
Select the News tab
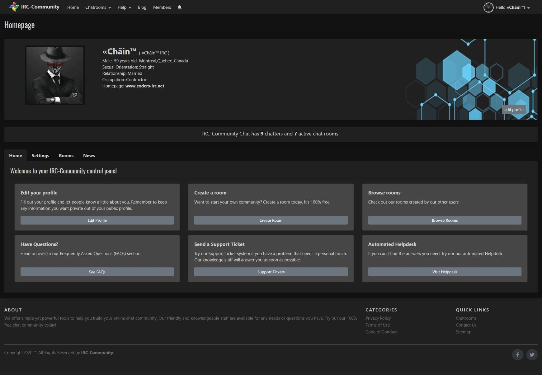coord(89,155)
